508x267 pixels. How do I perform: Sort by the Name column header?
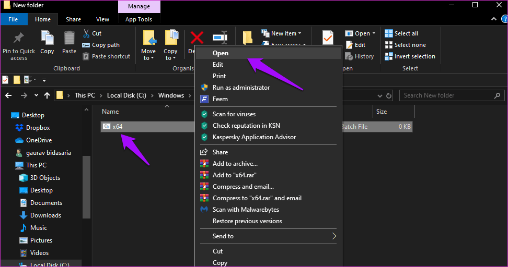[x=110, y=112]
